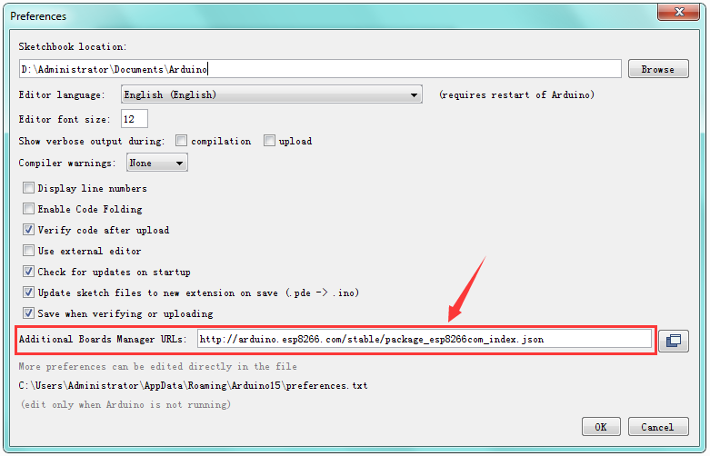710x456 pixels.
Task: Enable verbose output during compilation
Action: [182, 141]
